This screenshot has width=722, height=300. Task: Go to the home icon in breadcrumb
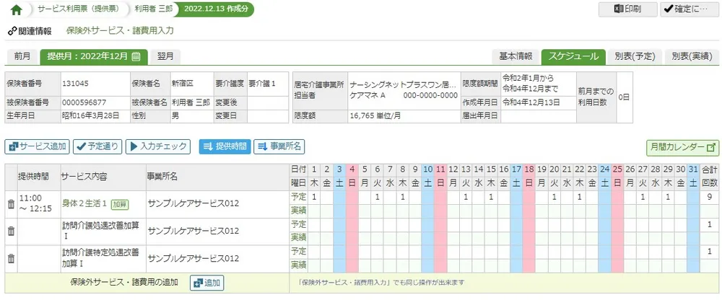pos(16,9)
